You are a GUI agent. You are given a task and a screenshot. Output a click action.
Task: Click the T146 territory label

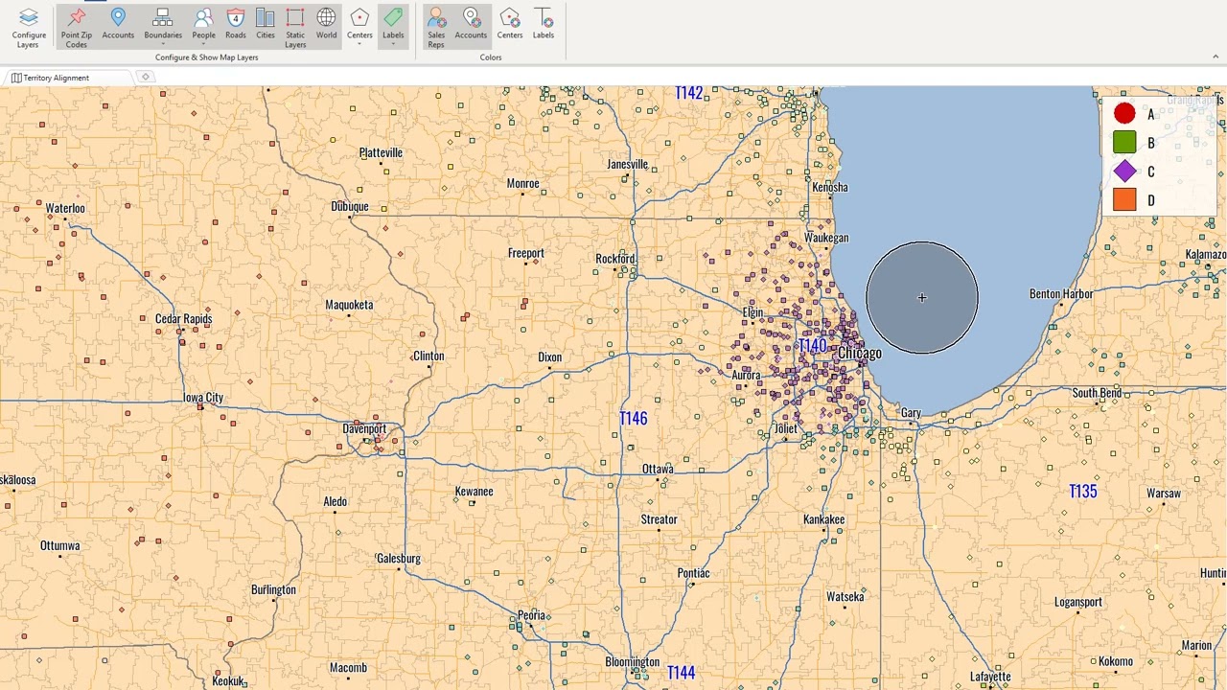pyautogui.click(x=633, y=418)
